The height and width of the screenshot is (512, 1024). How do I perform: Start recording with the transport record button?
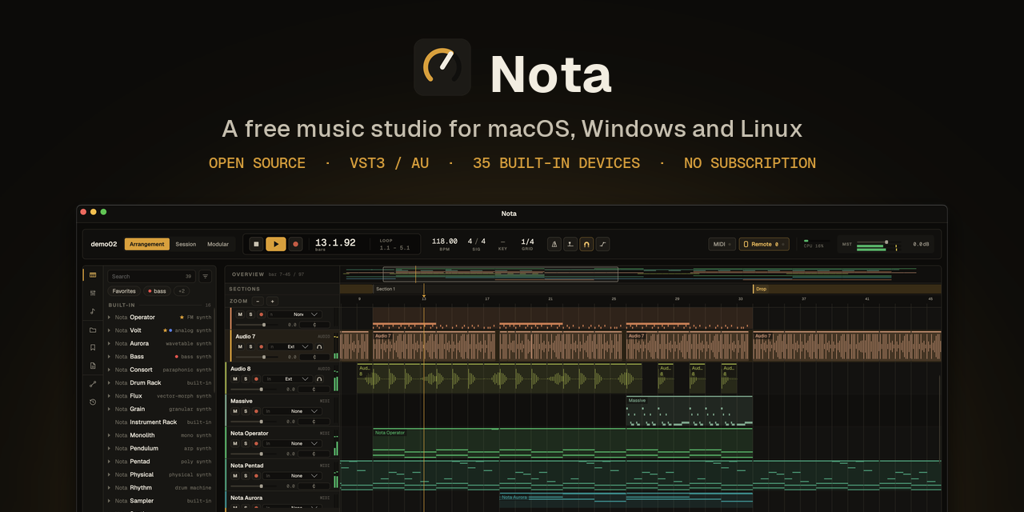[295, 244]
